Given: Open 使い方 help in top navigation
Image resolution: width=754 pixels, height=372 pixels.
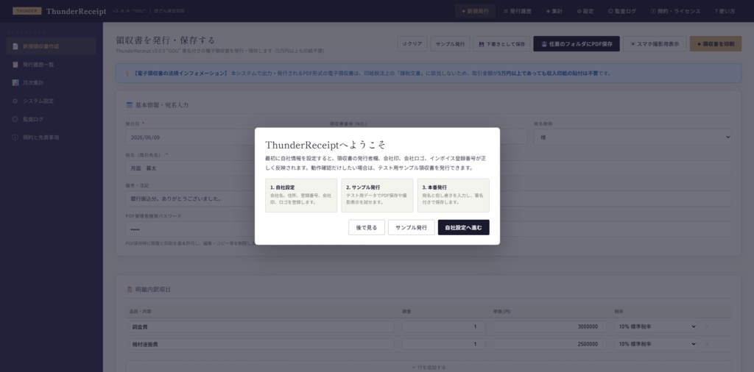Looking at the screenshot, I should [x=725, y=11].
